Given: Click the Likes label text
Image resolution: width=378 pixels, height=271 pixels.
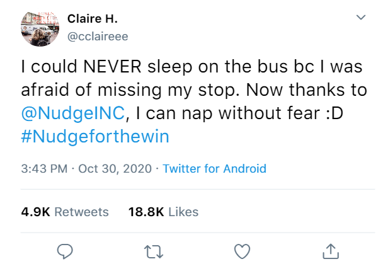Looking at the screenshot, I should 183,212.
